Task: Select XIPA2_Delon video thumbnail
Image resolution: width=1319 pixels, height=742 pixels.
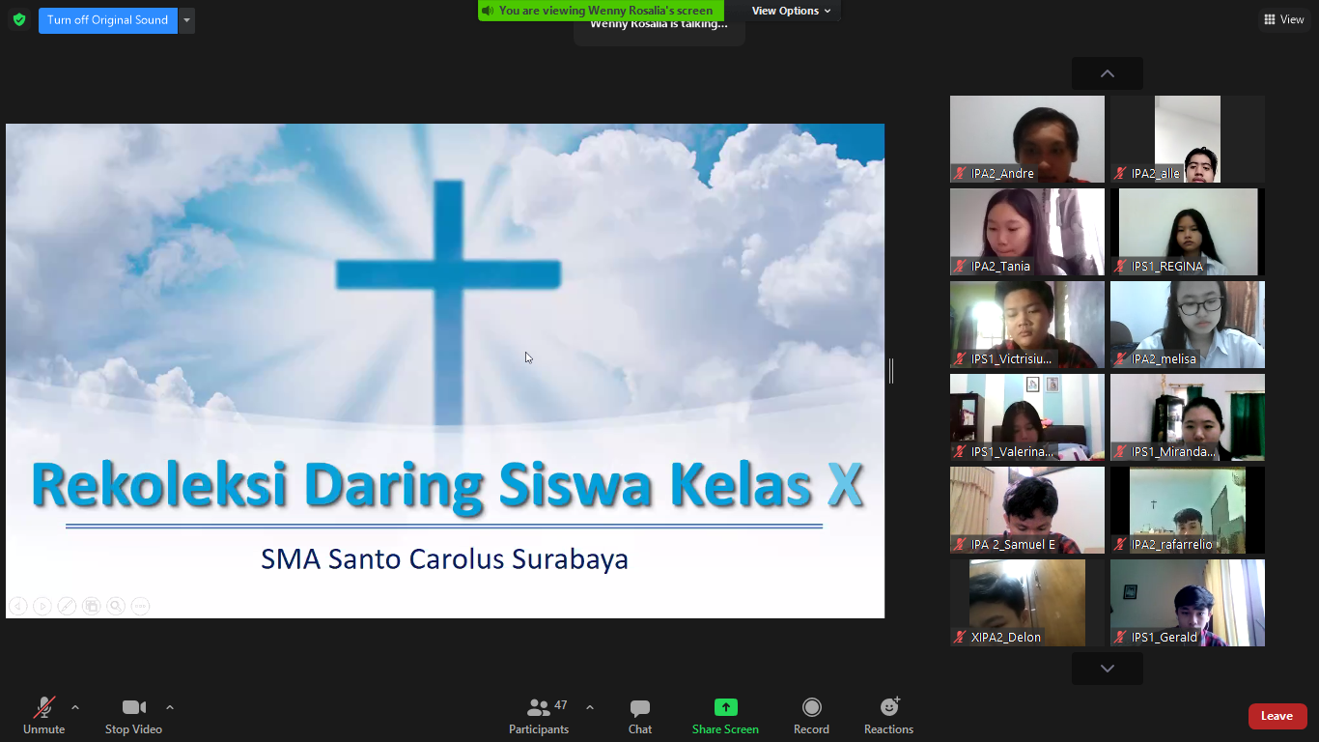Action: pyautogui.click(x=1027, y=603)
